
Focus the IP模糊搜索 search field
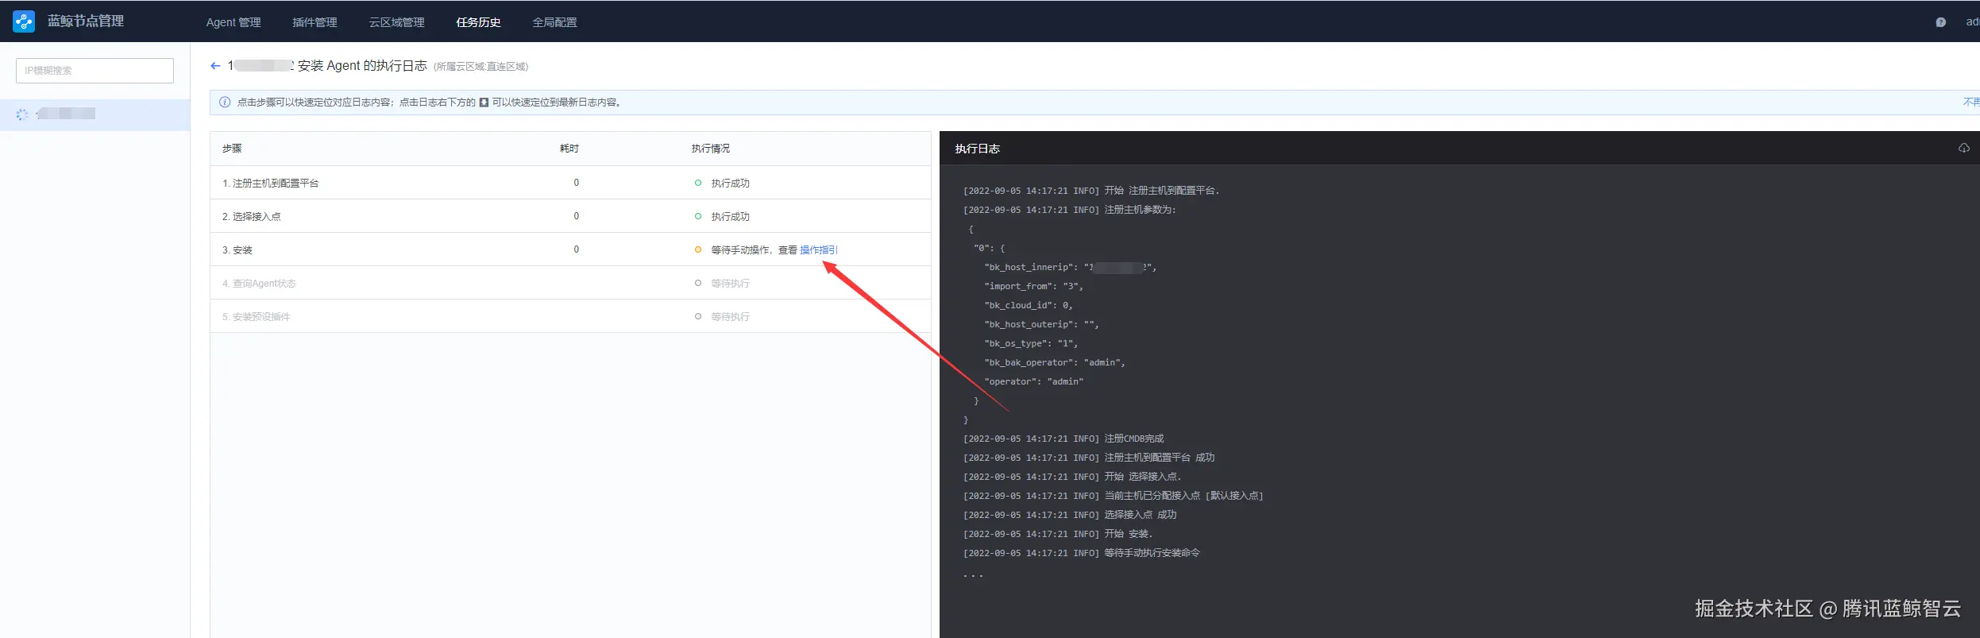pyautogui.click(x=95, y=71)
